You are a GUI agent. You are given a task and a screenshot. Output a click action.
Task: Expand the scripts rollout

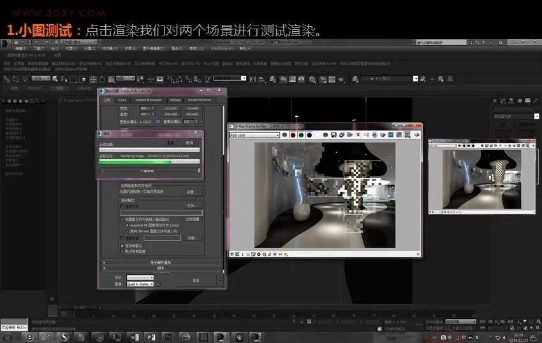click(x=161, y=268)
